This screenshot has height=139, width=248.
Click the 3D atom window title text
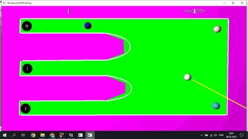(19, 3)
